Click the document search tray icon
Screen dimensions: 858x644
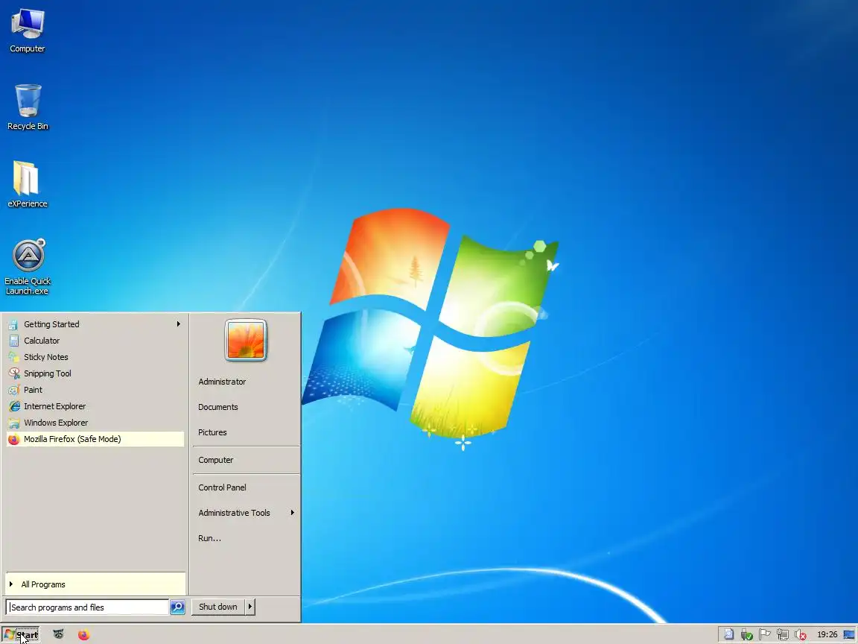(x=729, y=634)
